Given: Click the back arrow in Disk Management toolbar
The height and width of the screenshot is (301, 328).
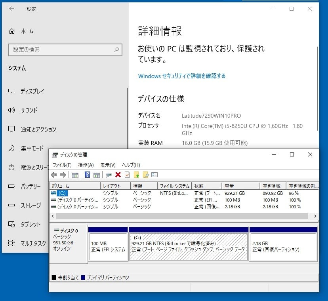Looking at the screenshot, I should [x=54, y=175].
